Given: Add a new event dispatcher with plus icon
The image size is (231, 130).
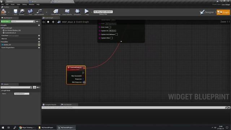Looking at the screenshot, I should (39, 48).
